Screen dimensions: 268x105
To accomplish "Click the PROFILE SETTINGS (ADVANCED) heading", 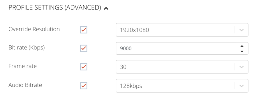I will click(x=55, y=8).
